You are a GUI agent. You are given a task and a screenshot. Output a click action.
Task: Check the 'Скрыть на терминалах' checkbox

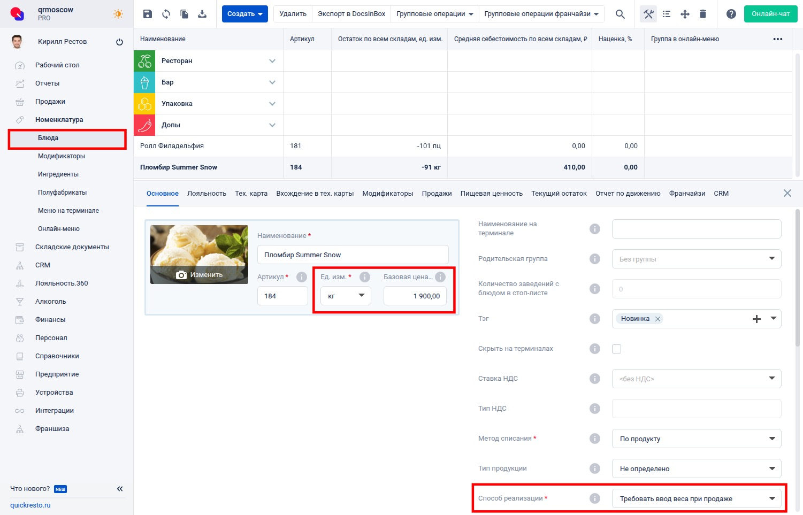616,349
